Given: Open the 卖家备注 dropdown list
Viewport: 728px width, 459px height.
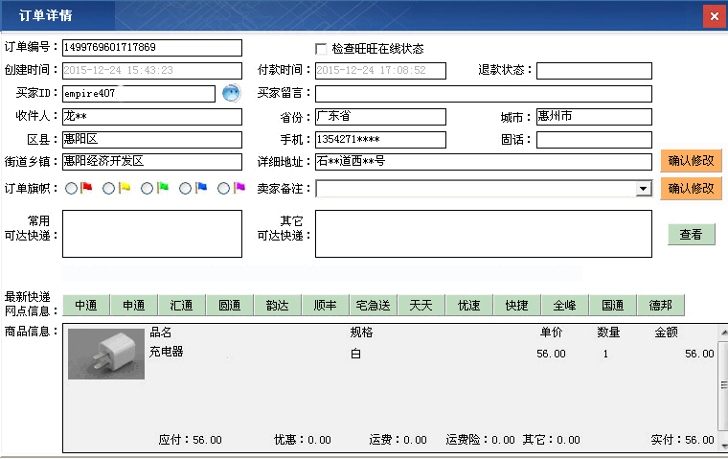Looking at the screenshot, I should [644, 189].
